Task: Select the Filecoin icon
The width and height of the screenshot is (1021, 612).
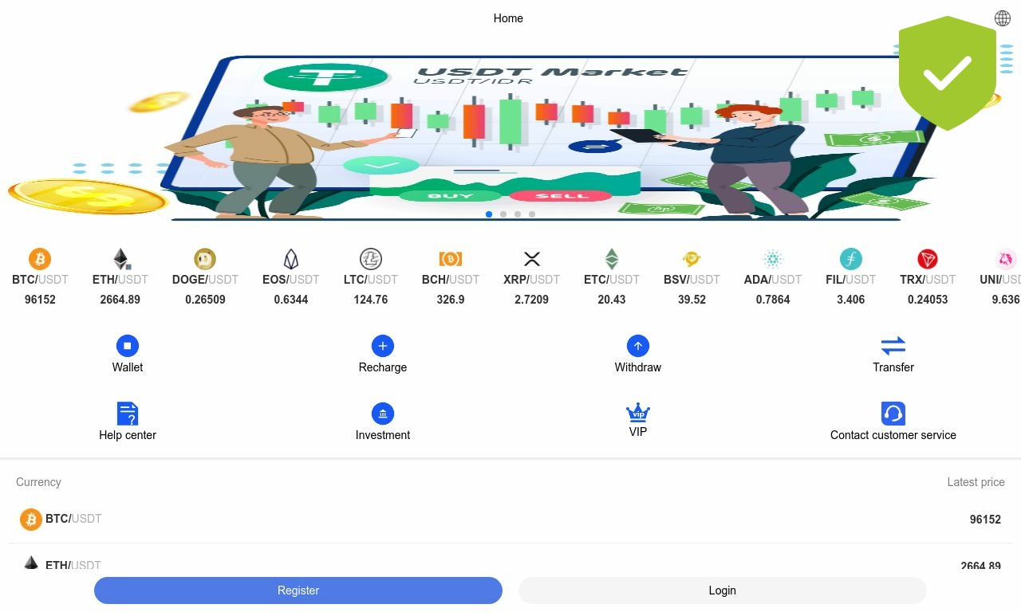Action: [851, 259]
